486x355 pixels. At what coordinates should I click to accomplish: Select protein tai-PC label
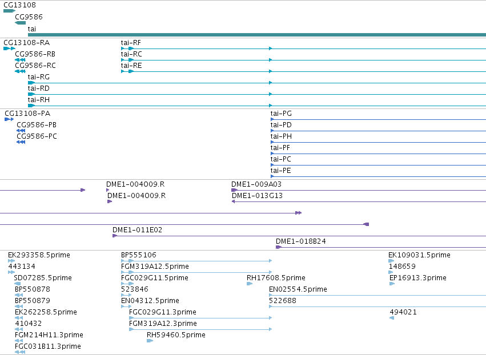tap(281, 159)
